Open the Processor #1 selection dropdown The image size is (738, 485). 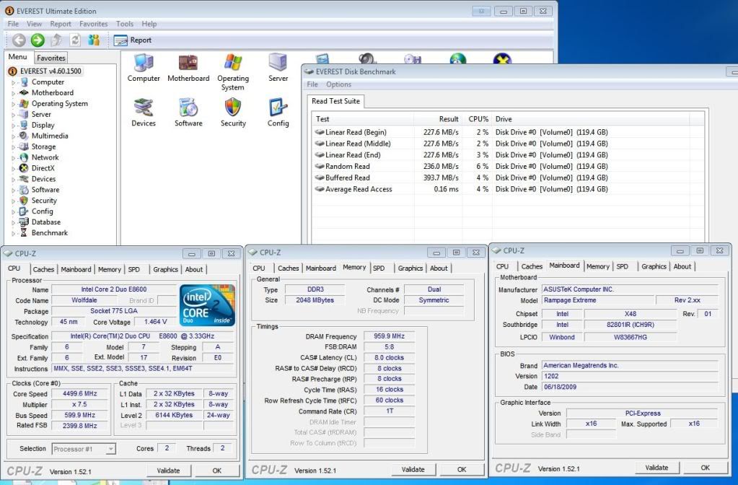click(83, 449)
